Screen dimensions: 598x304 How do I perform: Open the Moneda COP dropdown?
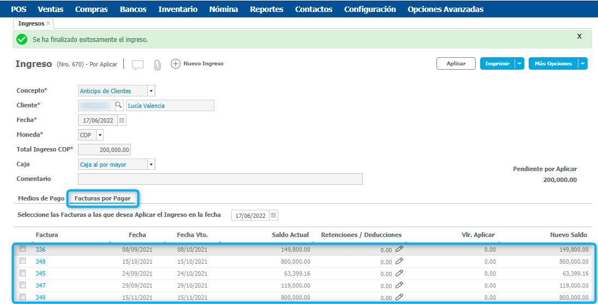click(100, 135)
